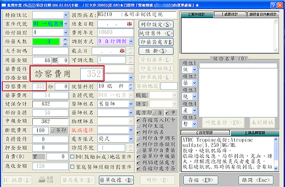Select the 成藥統計 tab
The image size is (285, 187).
coord(230,14)
